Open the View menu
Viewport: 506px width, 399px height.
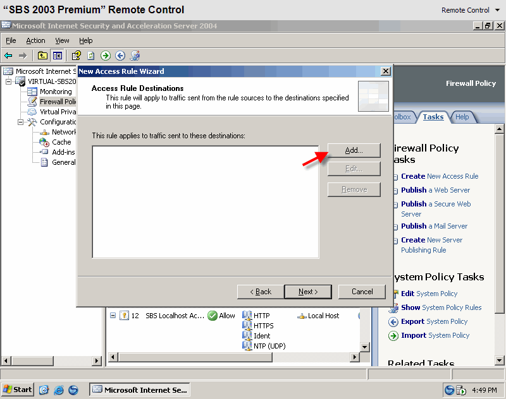click(62, 40)
